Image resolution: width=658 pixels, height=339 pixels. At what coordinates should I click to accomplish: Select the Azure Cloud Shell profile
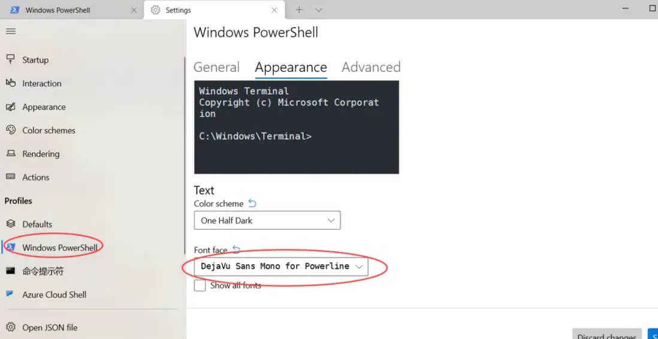(54, 295)
